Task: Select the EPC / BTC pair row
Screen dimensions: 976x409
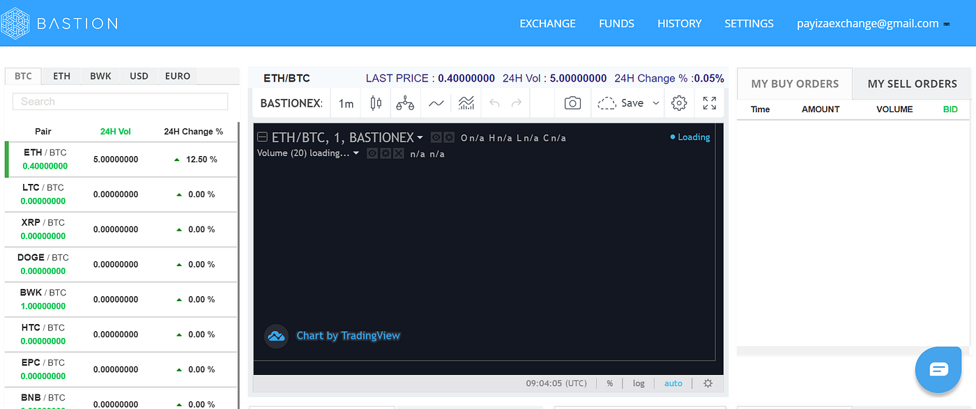Action: pyautogui.click(x=121, y=369)
